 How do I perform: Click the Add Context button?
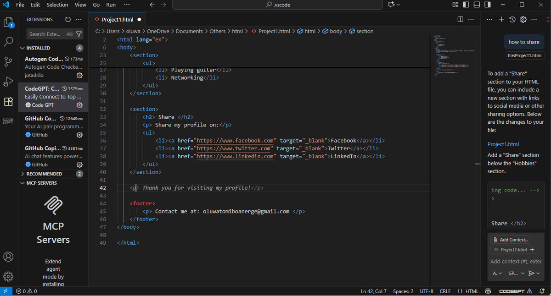coord(511,240)
